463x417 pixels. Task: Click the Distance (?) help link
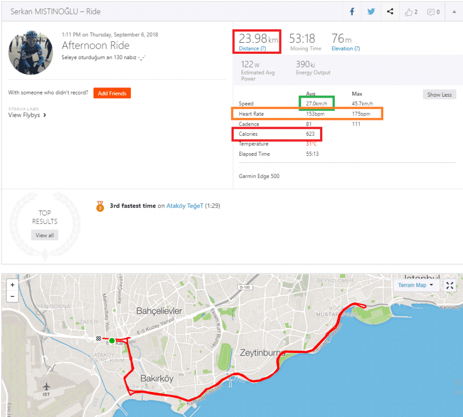(252, 49)
